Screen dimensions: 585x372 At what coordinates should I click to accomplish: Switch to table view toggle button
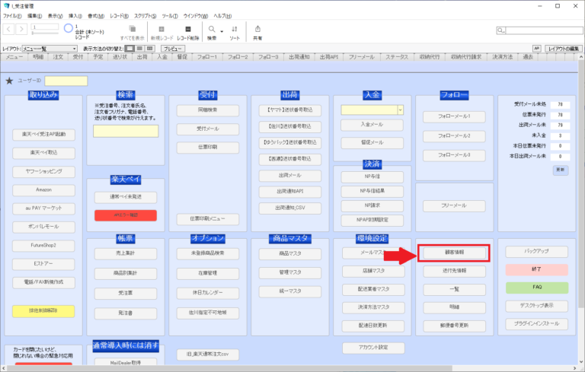pyautogui.click(x=150, y=48)
